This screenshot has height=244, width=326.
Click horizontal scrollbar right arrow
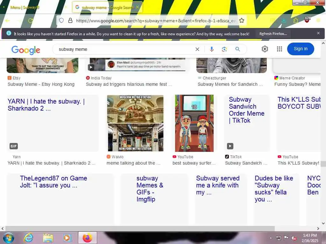pos(318,228)
